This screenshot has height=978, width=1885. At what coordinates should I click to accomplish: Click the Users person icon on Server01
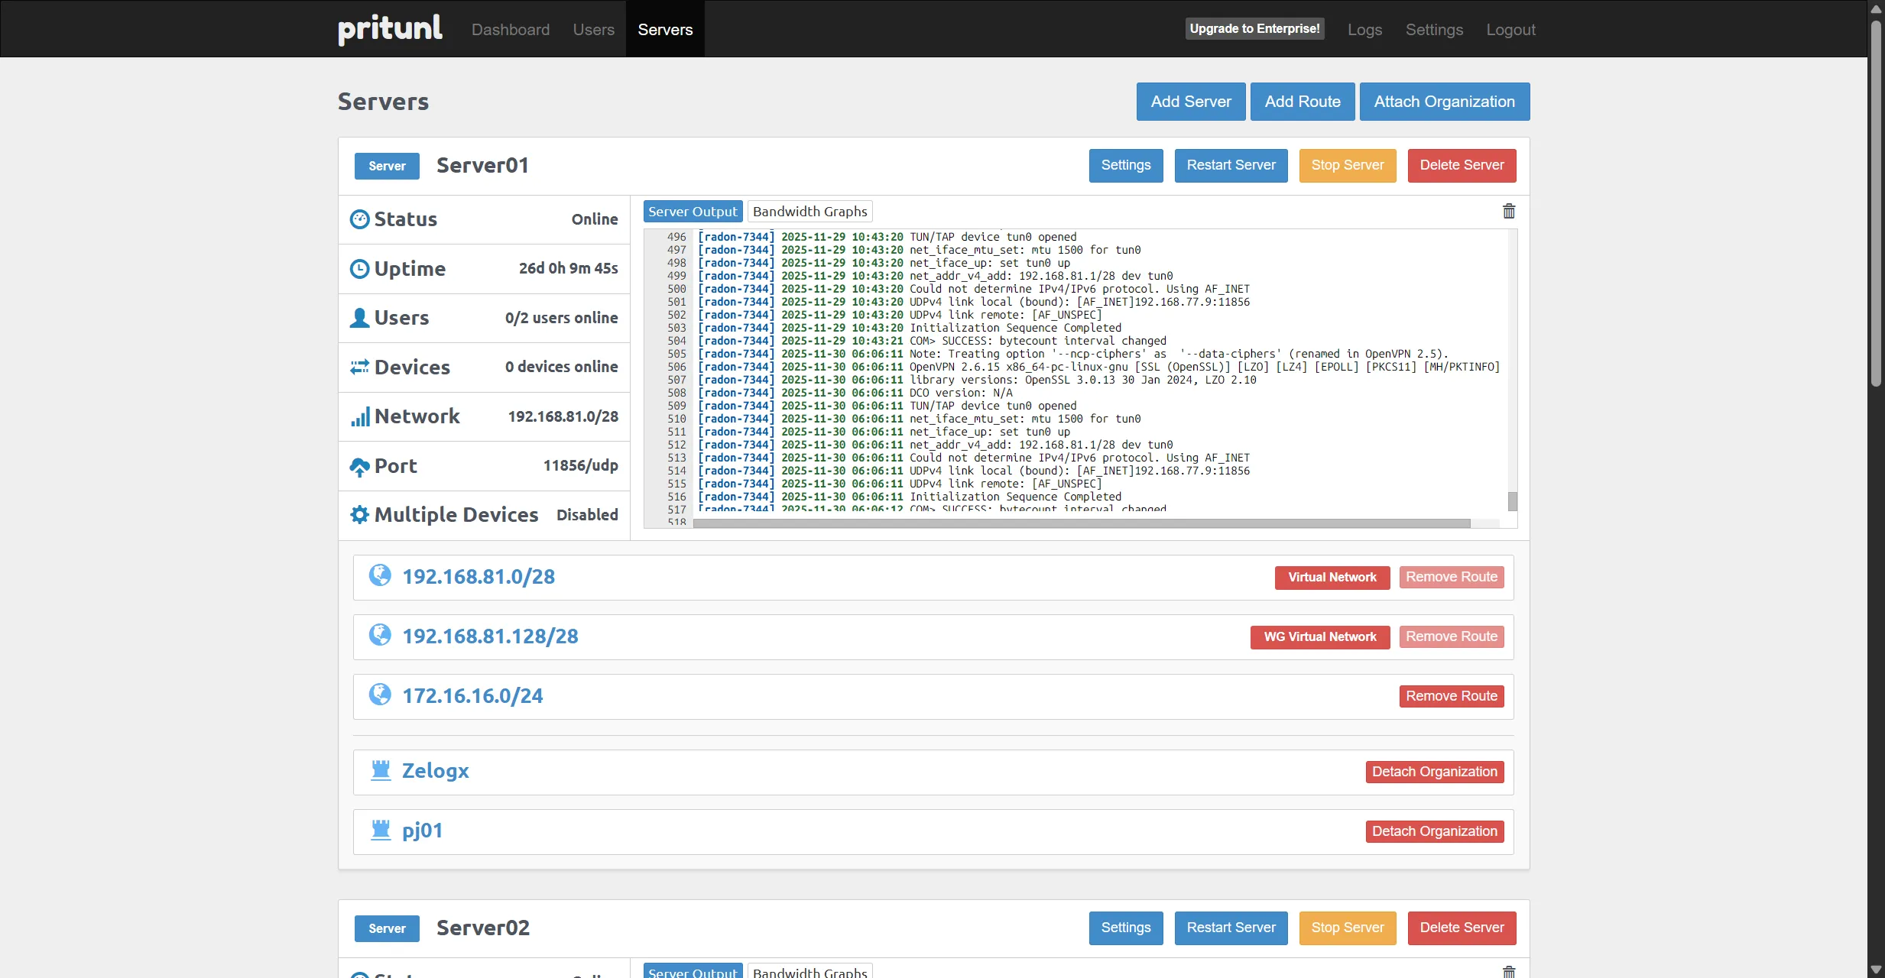360,318
